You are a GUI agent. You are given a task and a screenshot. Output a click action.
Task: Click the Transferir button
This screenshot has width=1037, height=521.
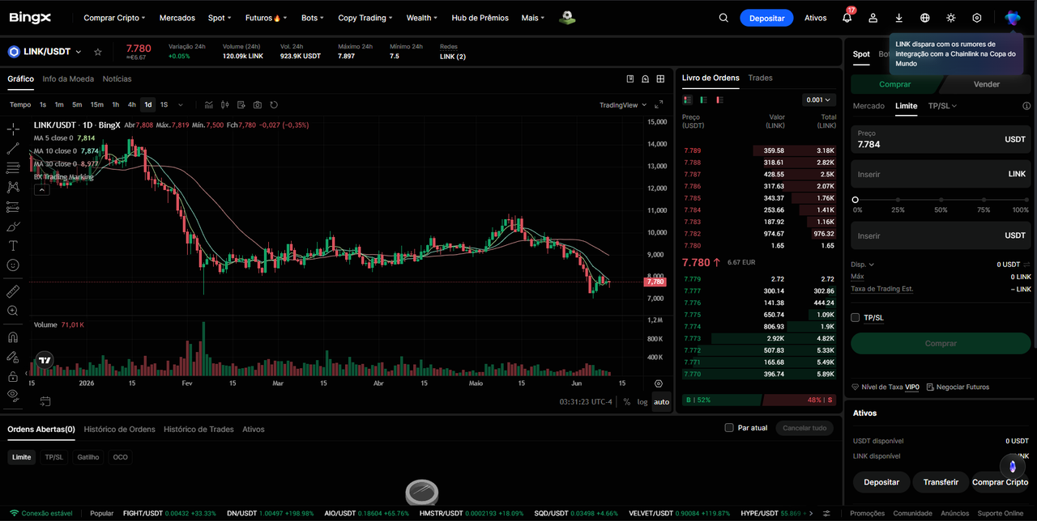[941, 482]
